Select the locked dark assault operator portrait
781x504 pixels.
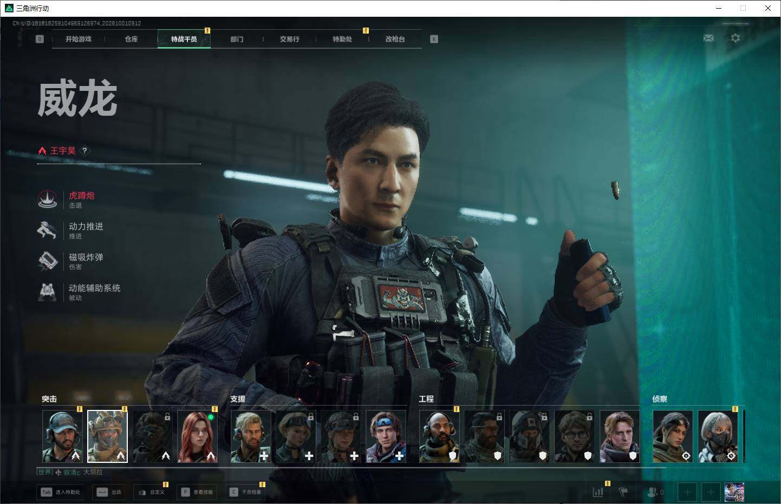(153, 436)
